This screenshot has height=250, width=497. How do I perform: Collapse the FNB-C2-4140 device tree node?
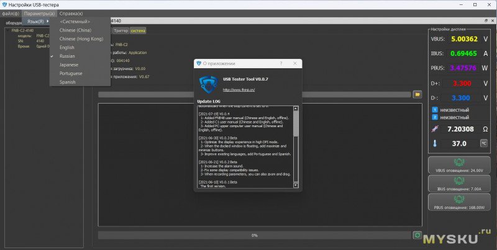click(7, 30)
